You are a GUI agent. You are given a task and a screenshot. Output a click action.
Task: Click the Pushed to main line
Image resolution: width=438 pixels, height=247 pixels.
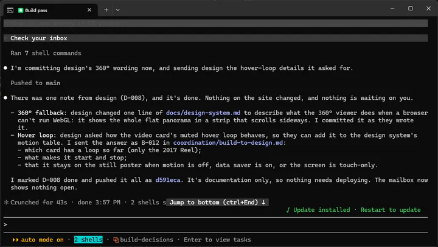pyautogui.click(x=35, y=83)
